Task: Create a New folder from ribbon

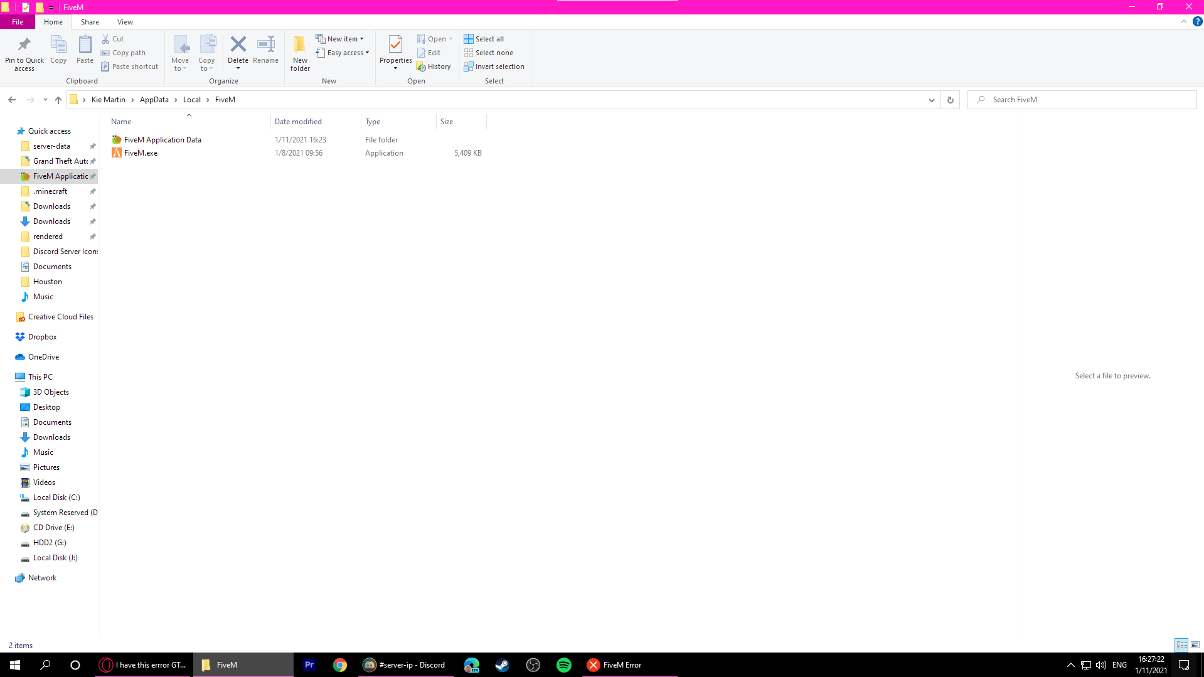Action: coord(300,53)
